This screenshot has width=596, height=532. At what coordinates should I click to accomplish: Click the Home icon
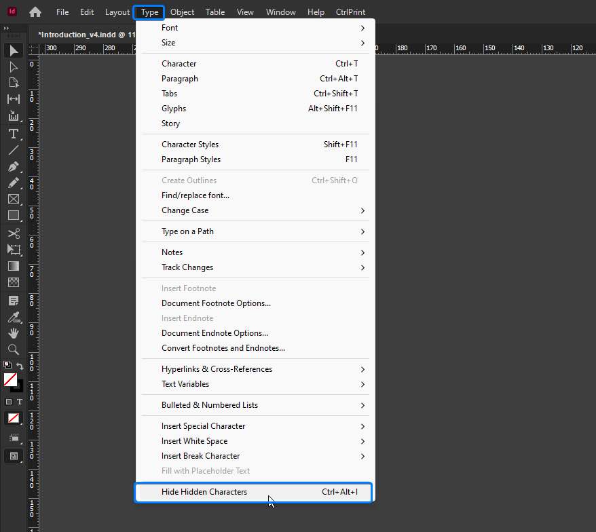35,12
